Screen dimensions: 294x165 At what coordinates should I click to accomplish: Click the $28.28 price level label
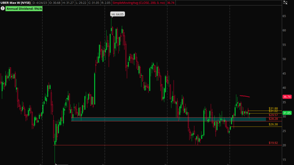(273, 119)
